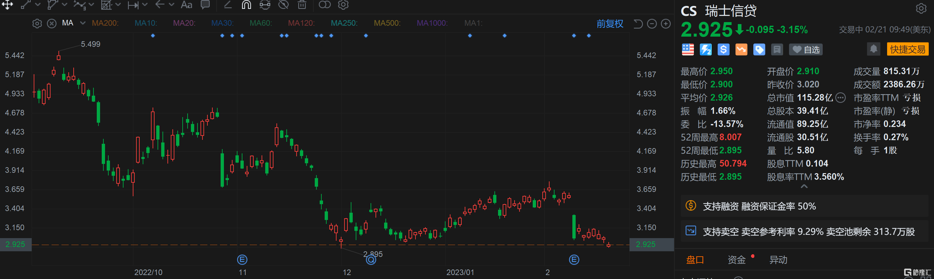Click the blue price tag icon
934x279 pixels.
[759, 49]
